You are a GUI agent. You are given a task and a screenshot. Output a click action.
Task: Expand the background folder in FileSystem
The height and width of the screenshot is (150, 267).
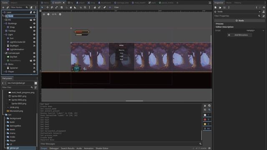(6, 118)
